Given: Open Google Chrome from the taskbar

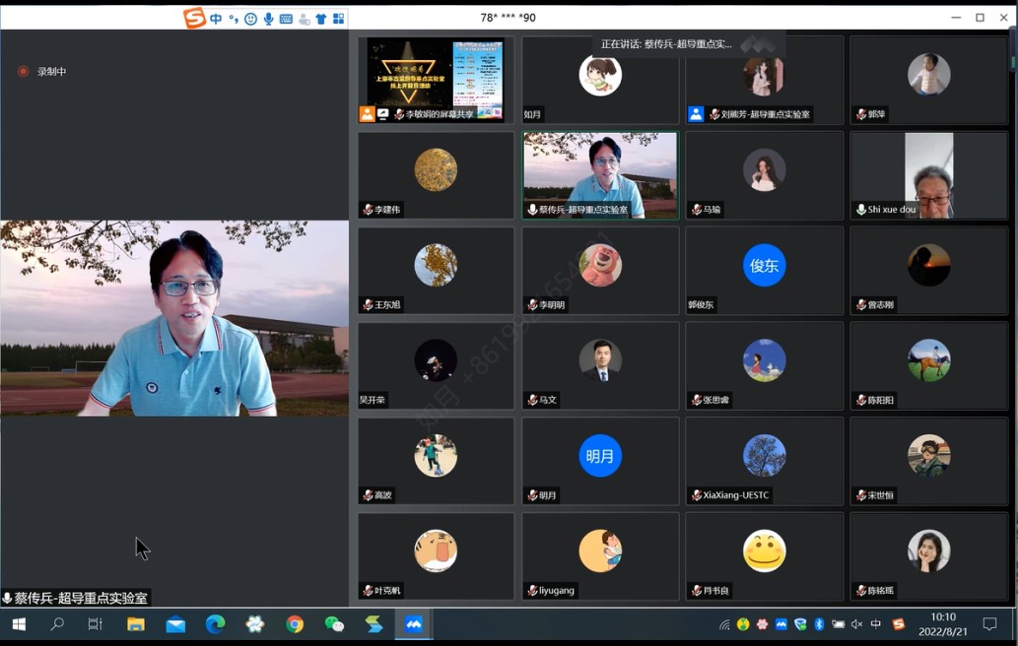Looking at the screenshot, I should click(x=295, y=624).
